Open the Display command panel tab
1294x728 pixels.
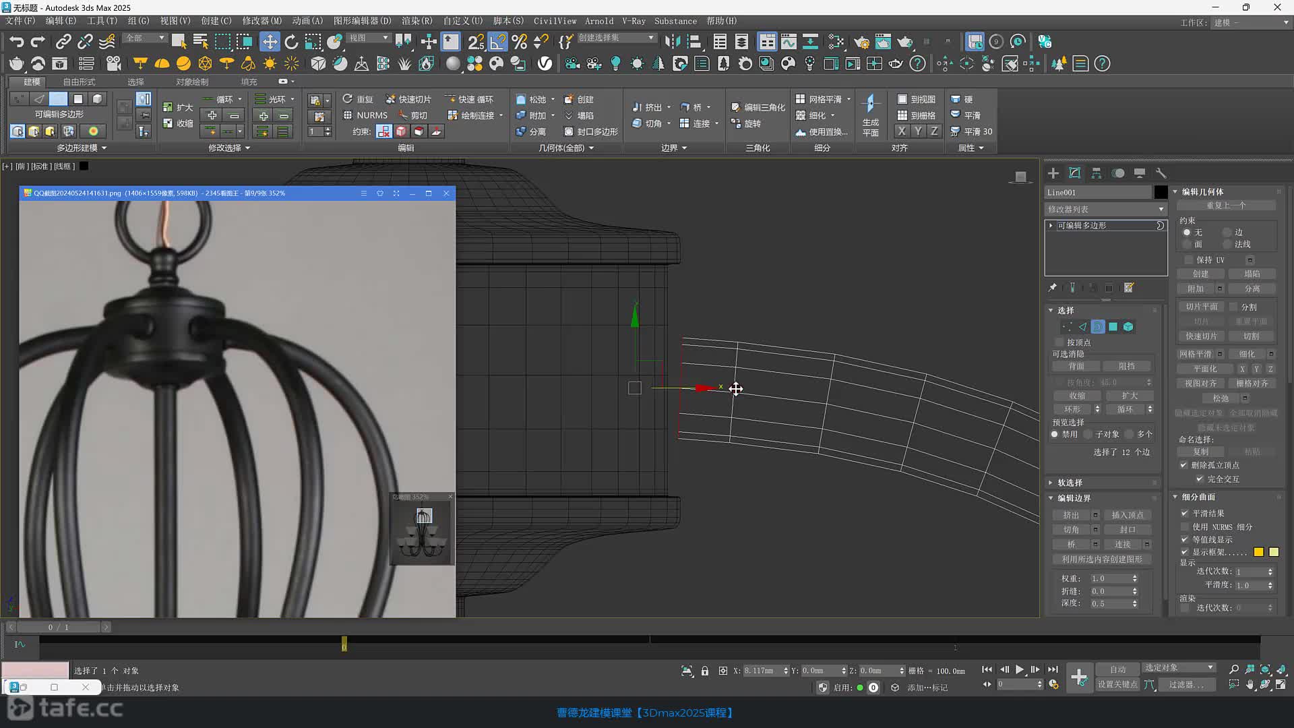point(1140,173)
